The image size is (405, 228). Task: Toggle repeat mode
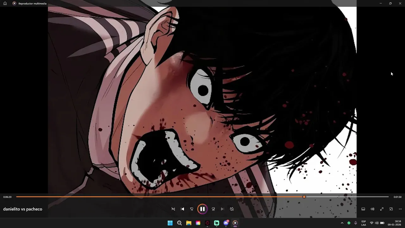coord(232,209)
